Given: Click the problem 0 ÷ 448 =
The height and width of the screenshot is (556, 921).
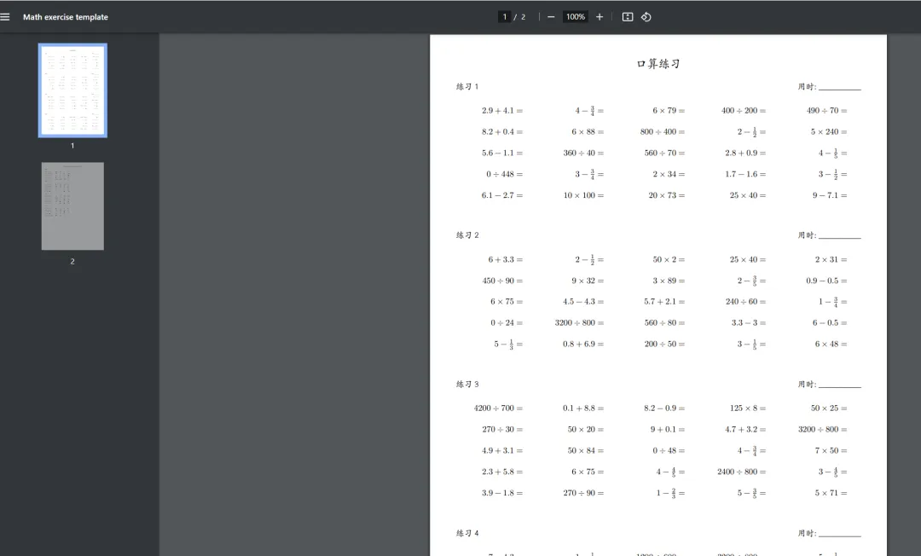Looking at the screenshot, I should [505, 174].
